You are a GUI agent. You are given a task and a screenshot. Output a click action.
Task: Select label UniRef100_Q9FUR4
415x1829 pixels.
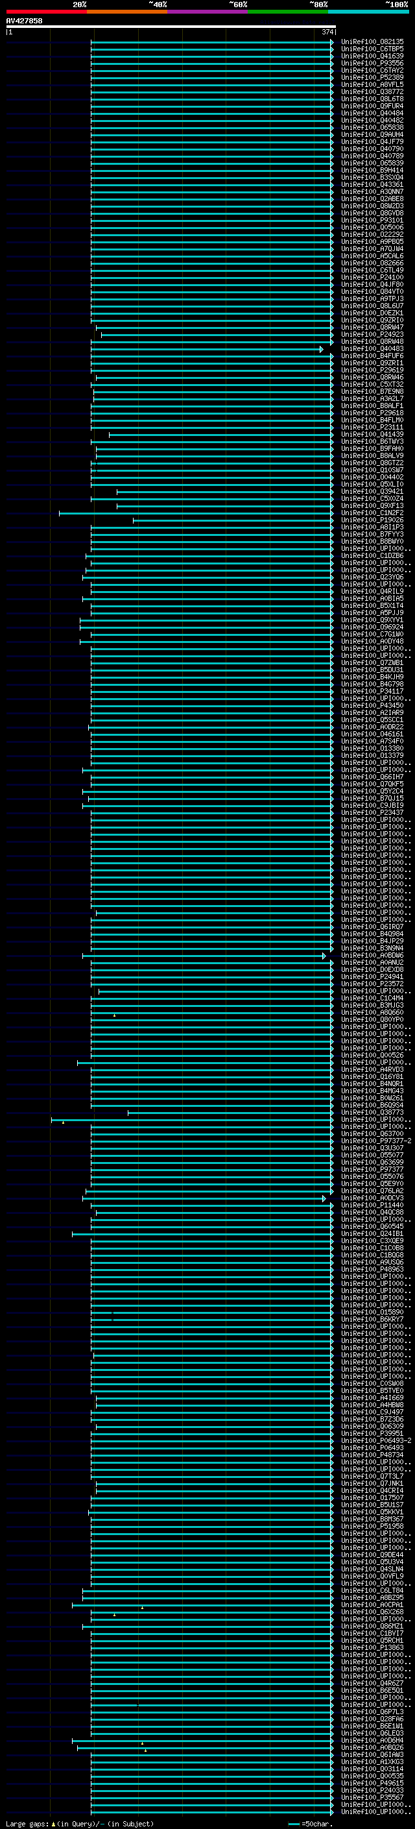(372, 106)
